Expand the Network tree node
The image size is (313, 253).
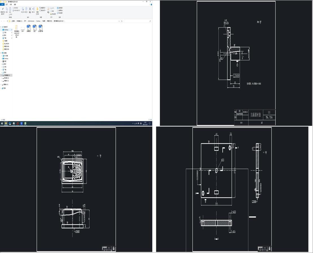point(1,88)
